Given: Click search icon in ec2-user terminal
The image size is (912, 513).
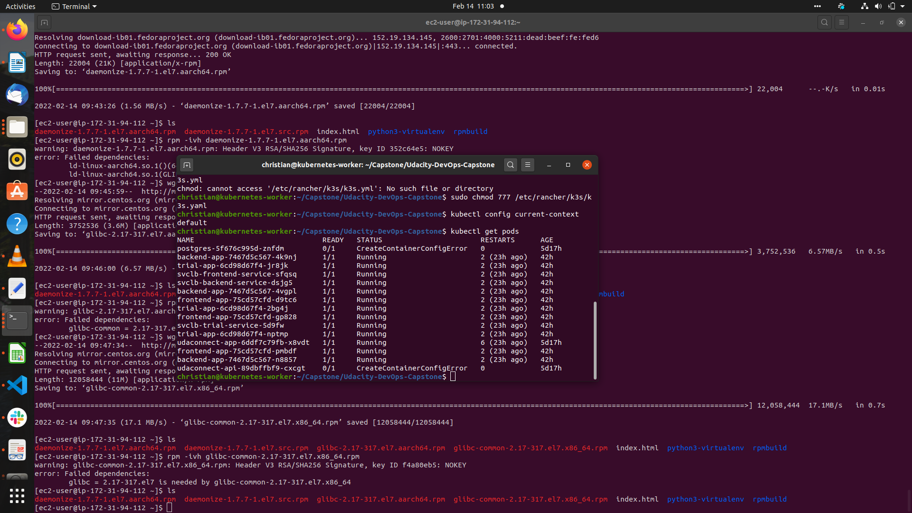Looking at the screenshot, I should [824, 22].
